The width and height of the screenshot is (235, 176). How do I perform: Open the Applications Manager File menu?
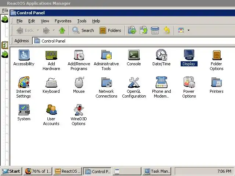pos(5,10)
